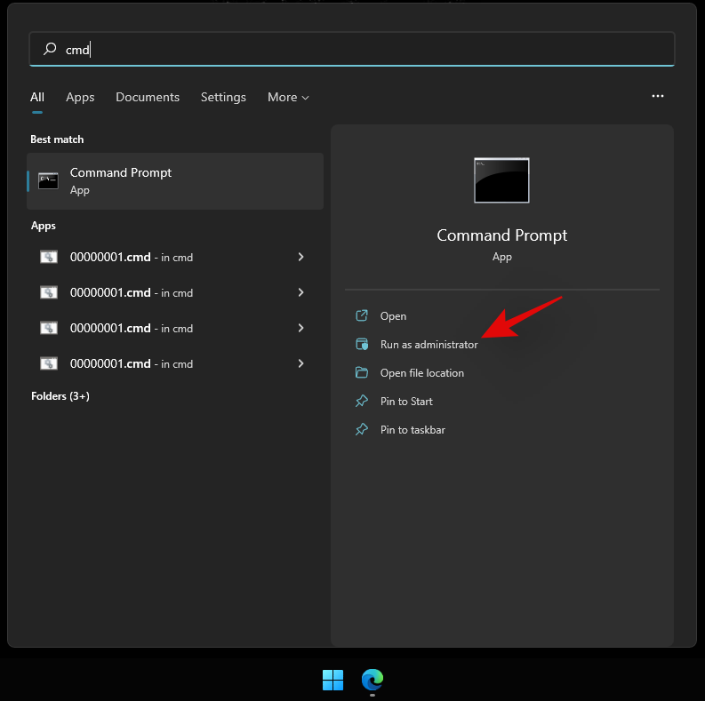Open Microsoft Edge from the taskbar
This screenshot has height=701, width=705.
click(373, 681)
